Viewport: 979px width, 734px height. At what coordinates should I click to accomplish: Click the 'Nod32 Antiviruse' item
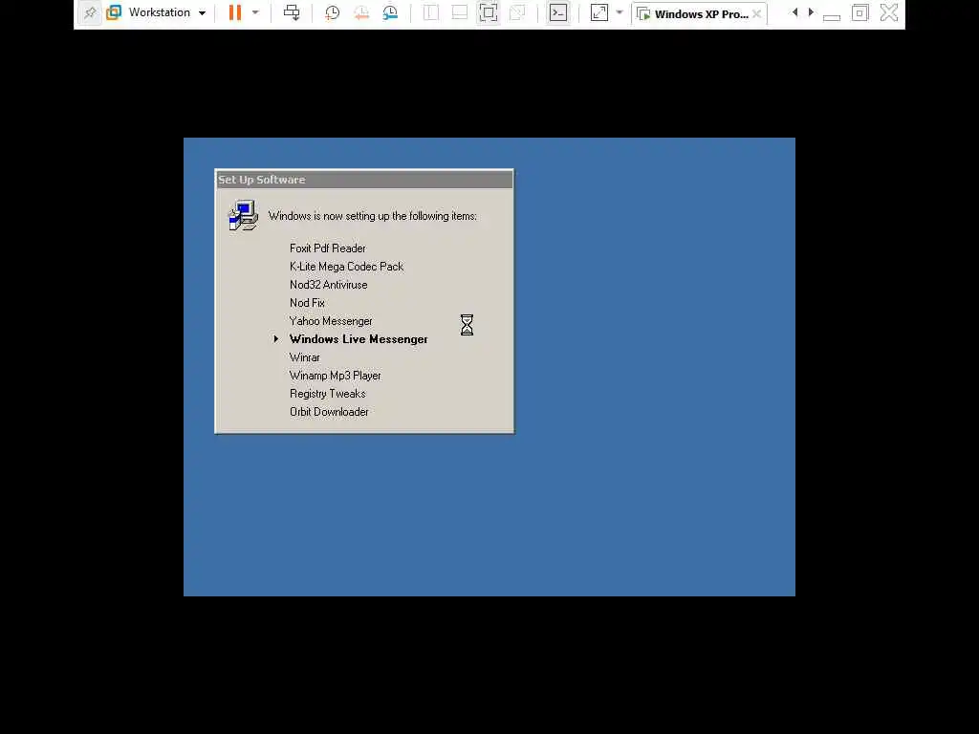329,285
